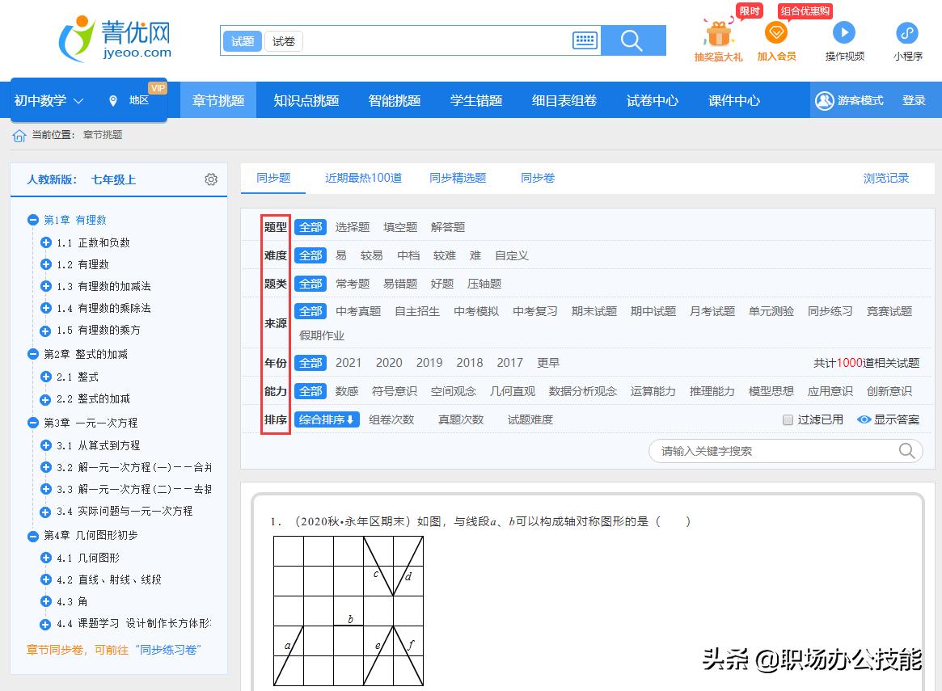942x691 pixels.
Task: Open the 试卷中心 menu item
Action: tap(652, 100)
